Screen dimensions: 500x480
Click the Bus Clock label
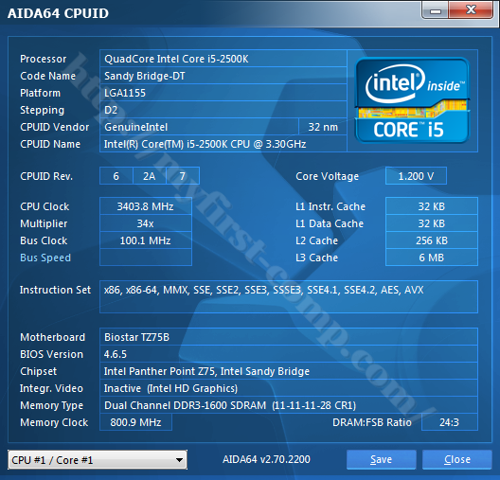44,240
